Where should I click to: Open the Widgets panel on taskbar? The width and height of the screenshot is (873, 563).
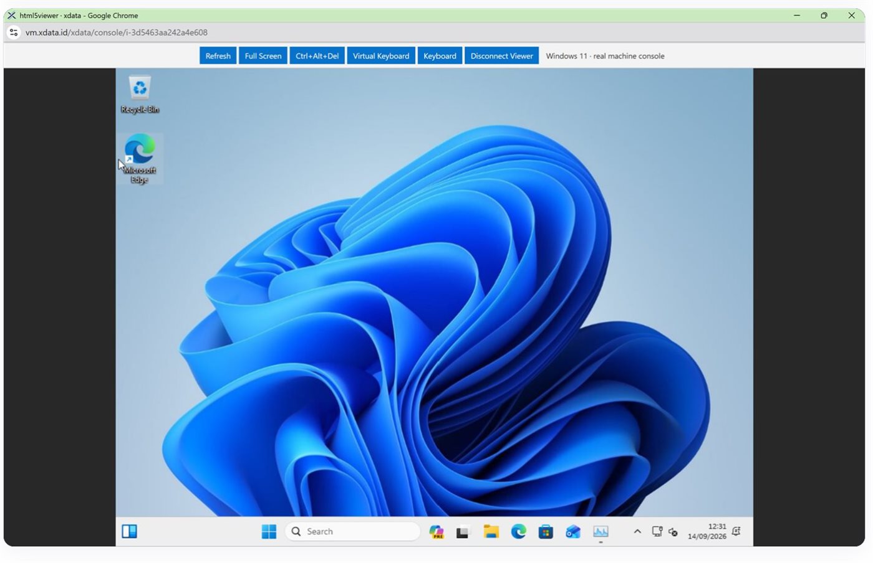coord(129,531)
